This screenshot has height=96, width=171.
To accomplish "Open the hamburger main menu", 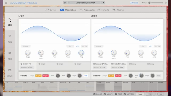I will (x=6, y=3).
